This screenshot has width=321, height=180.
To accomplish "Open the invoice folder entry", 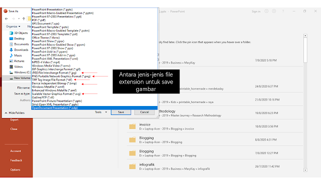I will (215, 126).
